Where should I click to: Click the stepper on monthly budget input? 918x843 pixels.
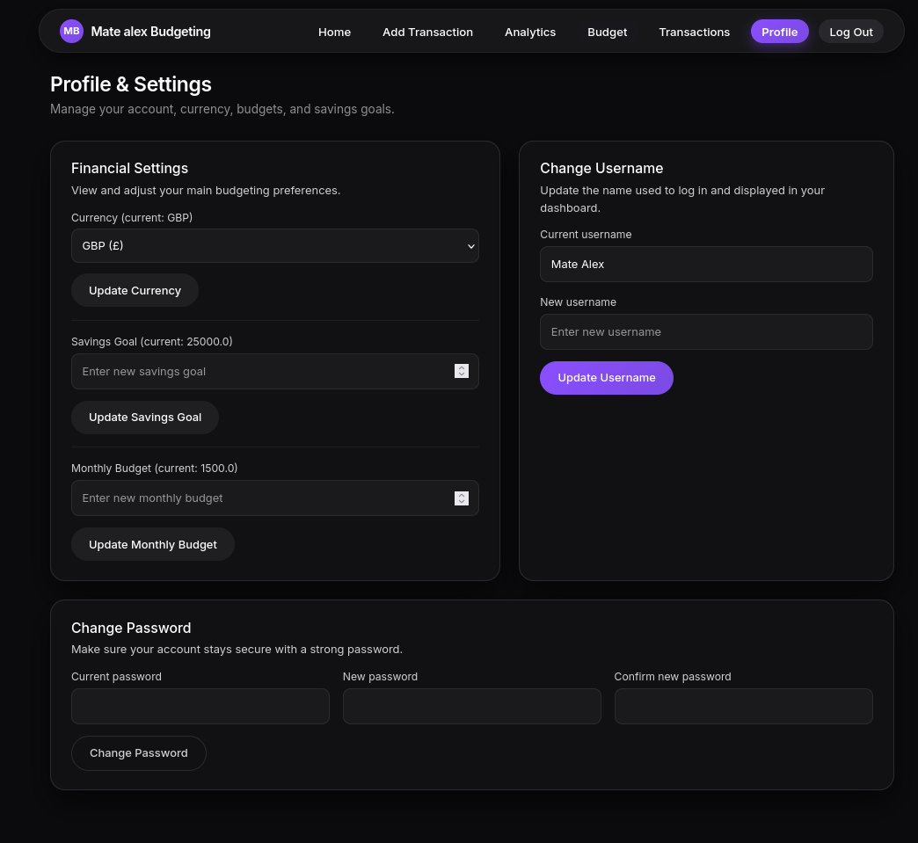click(x=462, y=498)
